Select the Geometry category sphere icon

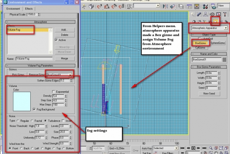(x=194, y=22)
